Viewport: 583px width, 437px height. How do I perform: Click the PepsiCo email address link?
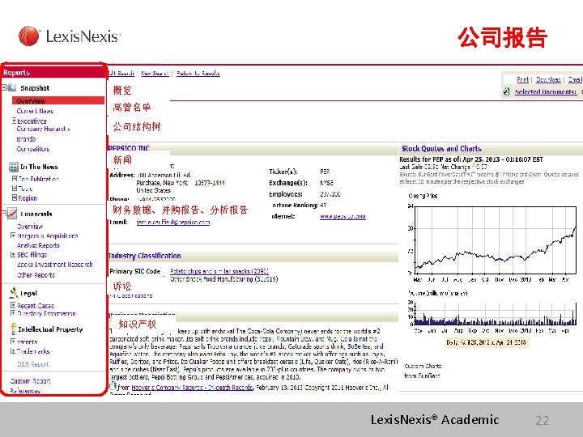tap(173, 222)
